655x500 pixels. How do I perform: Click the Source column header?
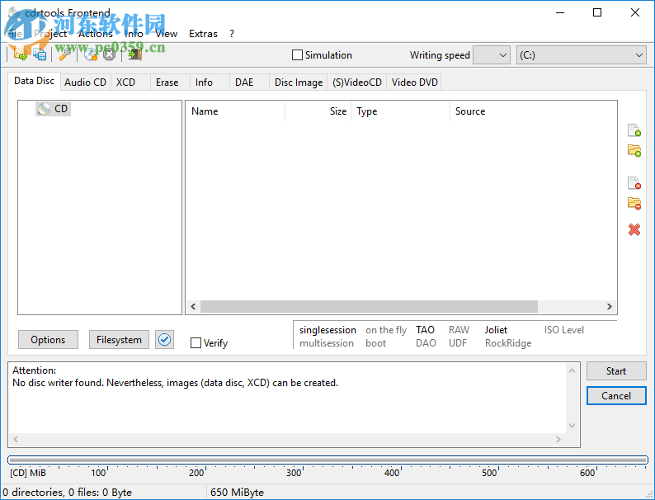[x=533, y=111]
